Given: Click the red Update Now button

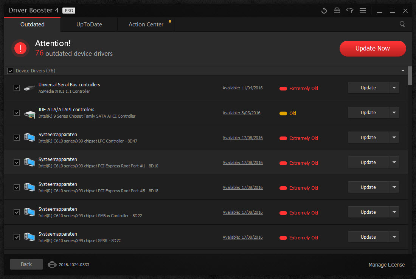Looking at the screenshot, I should coord(373,48).
